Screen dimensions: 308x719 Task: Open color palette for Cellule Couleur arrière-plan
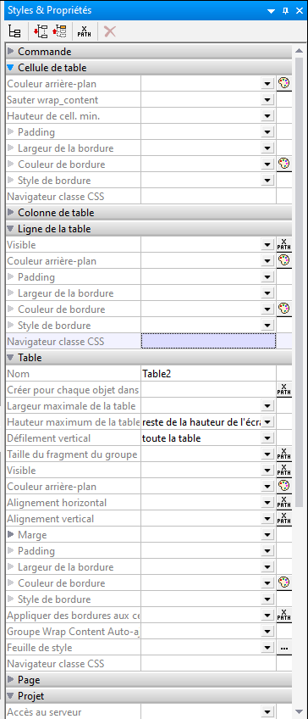tap(284, 83)
